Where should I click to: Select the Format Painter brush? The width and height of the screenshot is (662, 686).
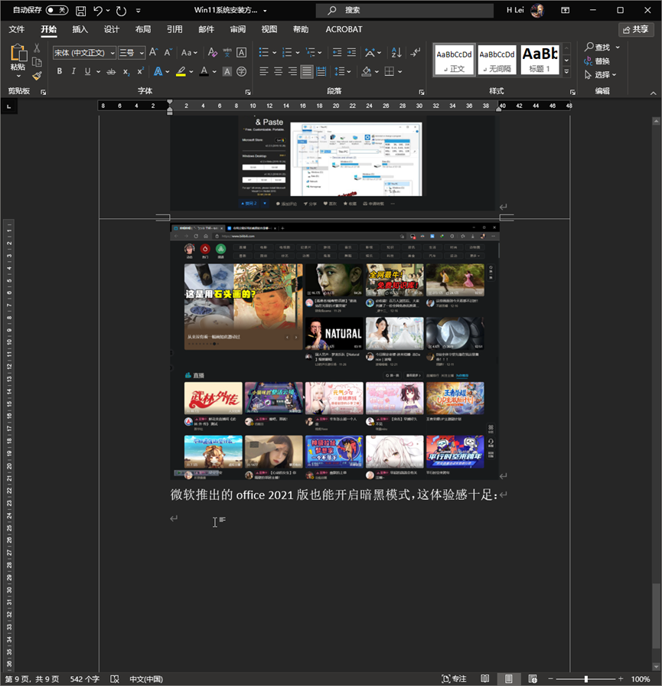point(37,76)
